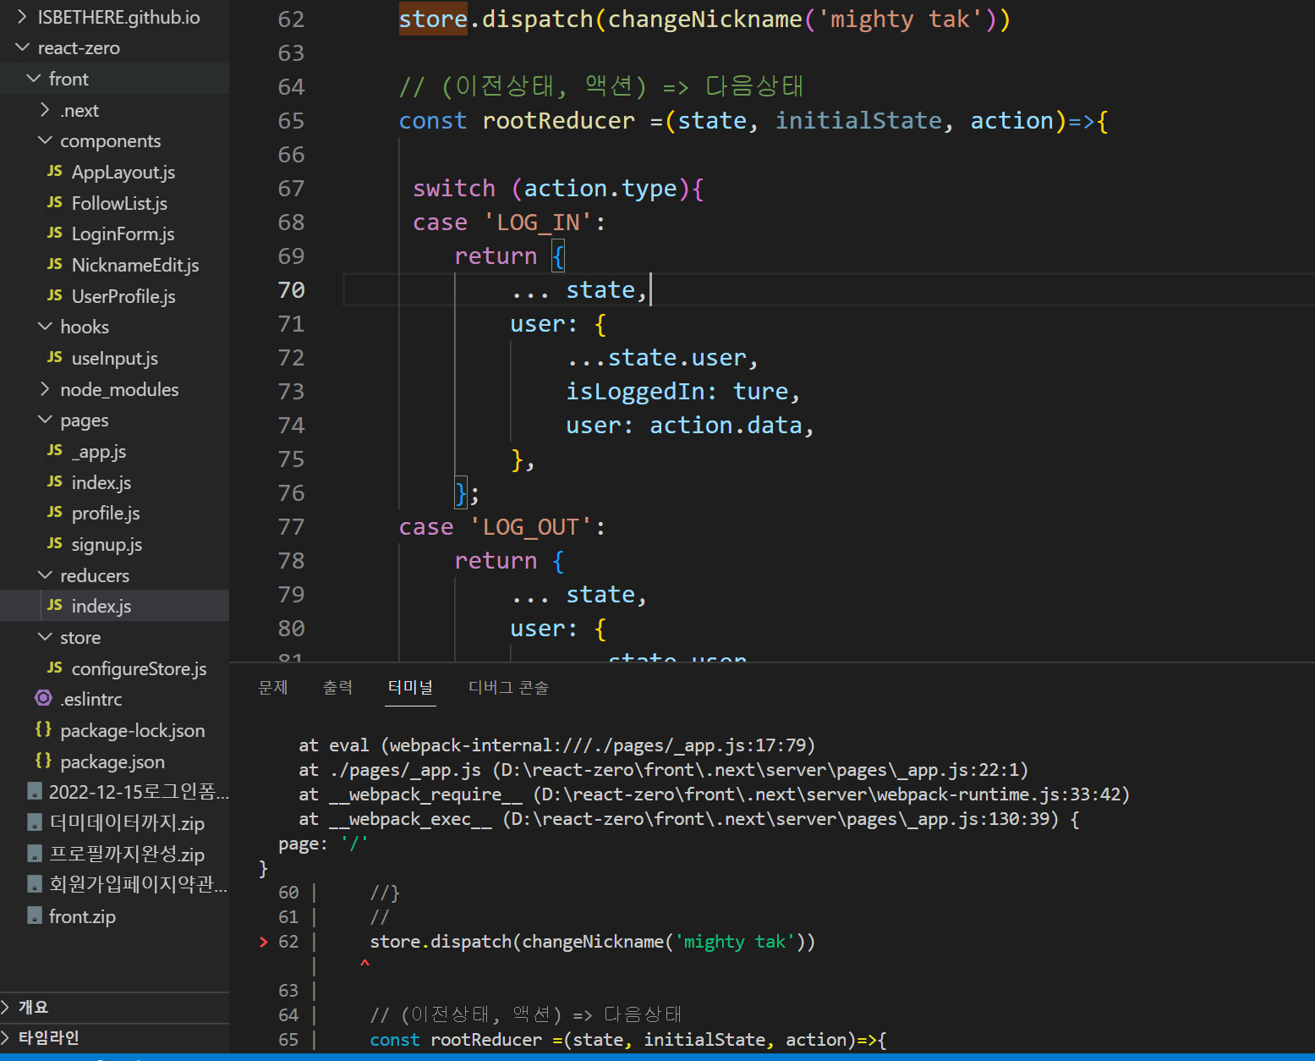Select line number 77 in the editor gutter
Image resolution: width=1315 pixels, height=1061 pixels.
[x=291, y=527]
